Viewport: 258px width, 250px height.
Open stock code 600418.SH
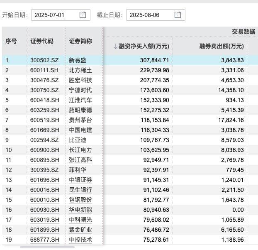(45, 100)
